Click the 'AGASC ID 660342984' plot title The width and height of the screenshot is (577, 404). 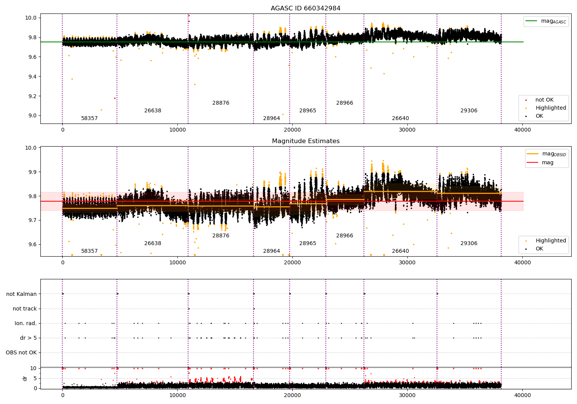click(305, 8)
